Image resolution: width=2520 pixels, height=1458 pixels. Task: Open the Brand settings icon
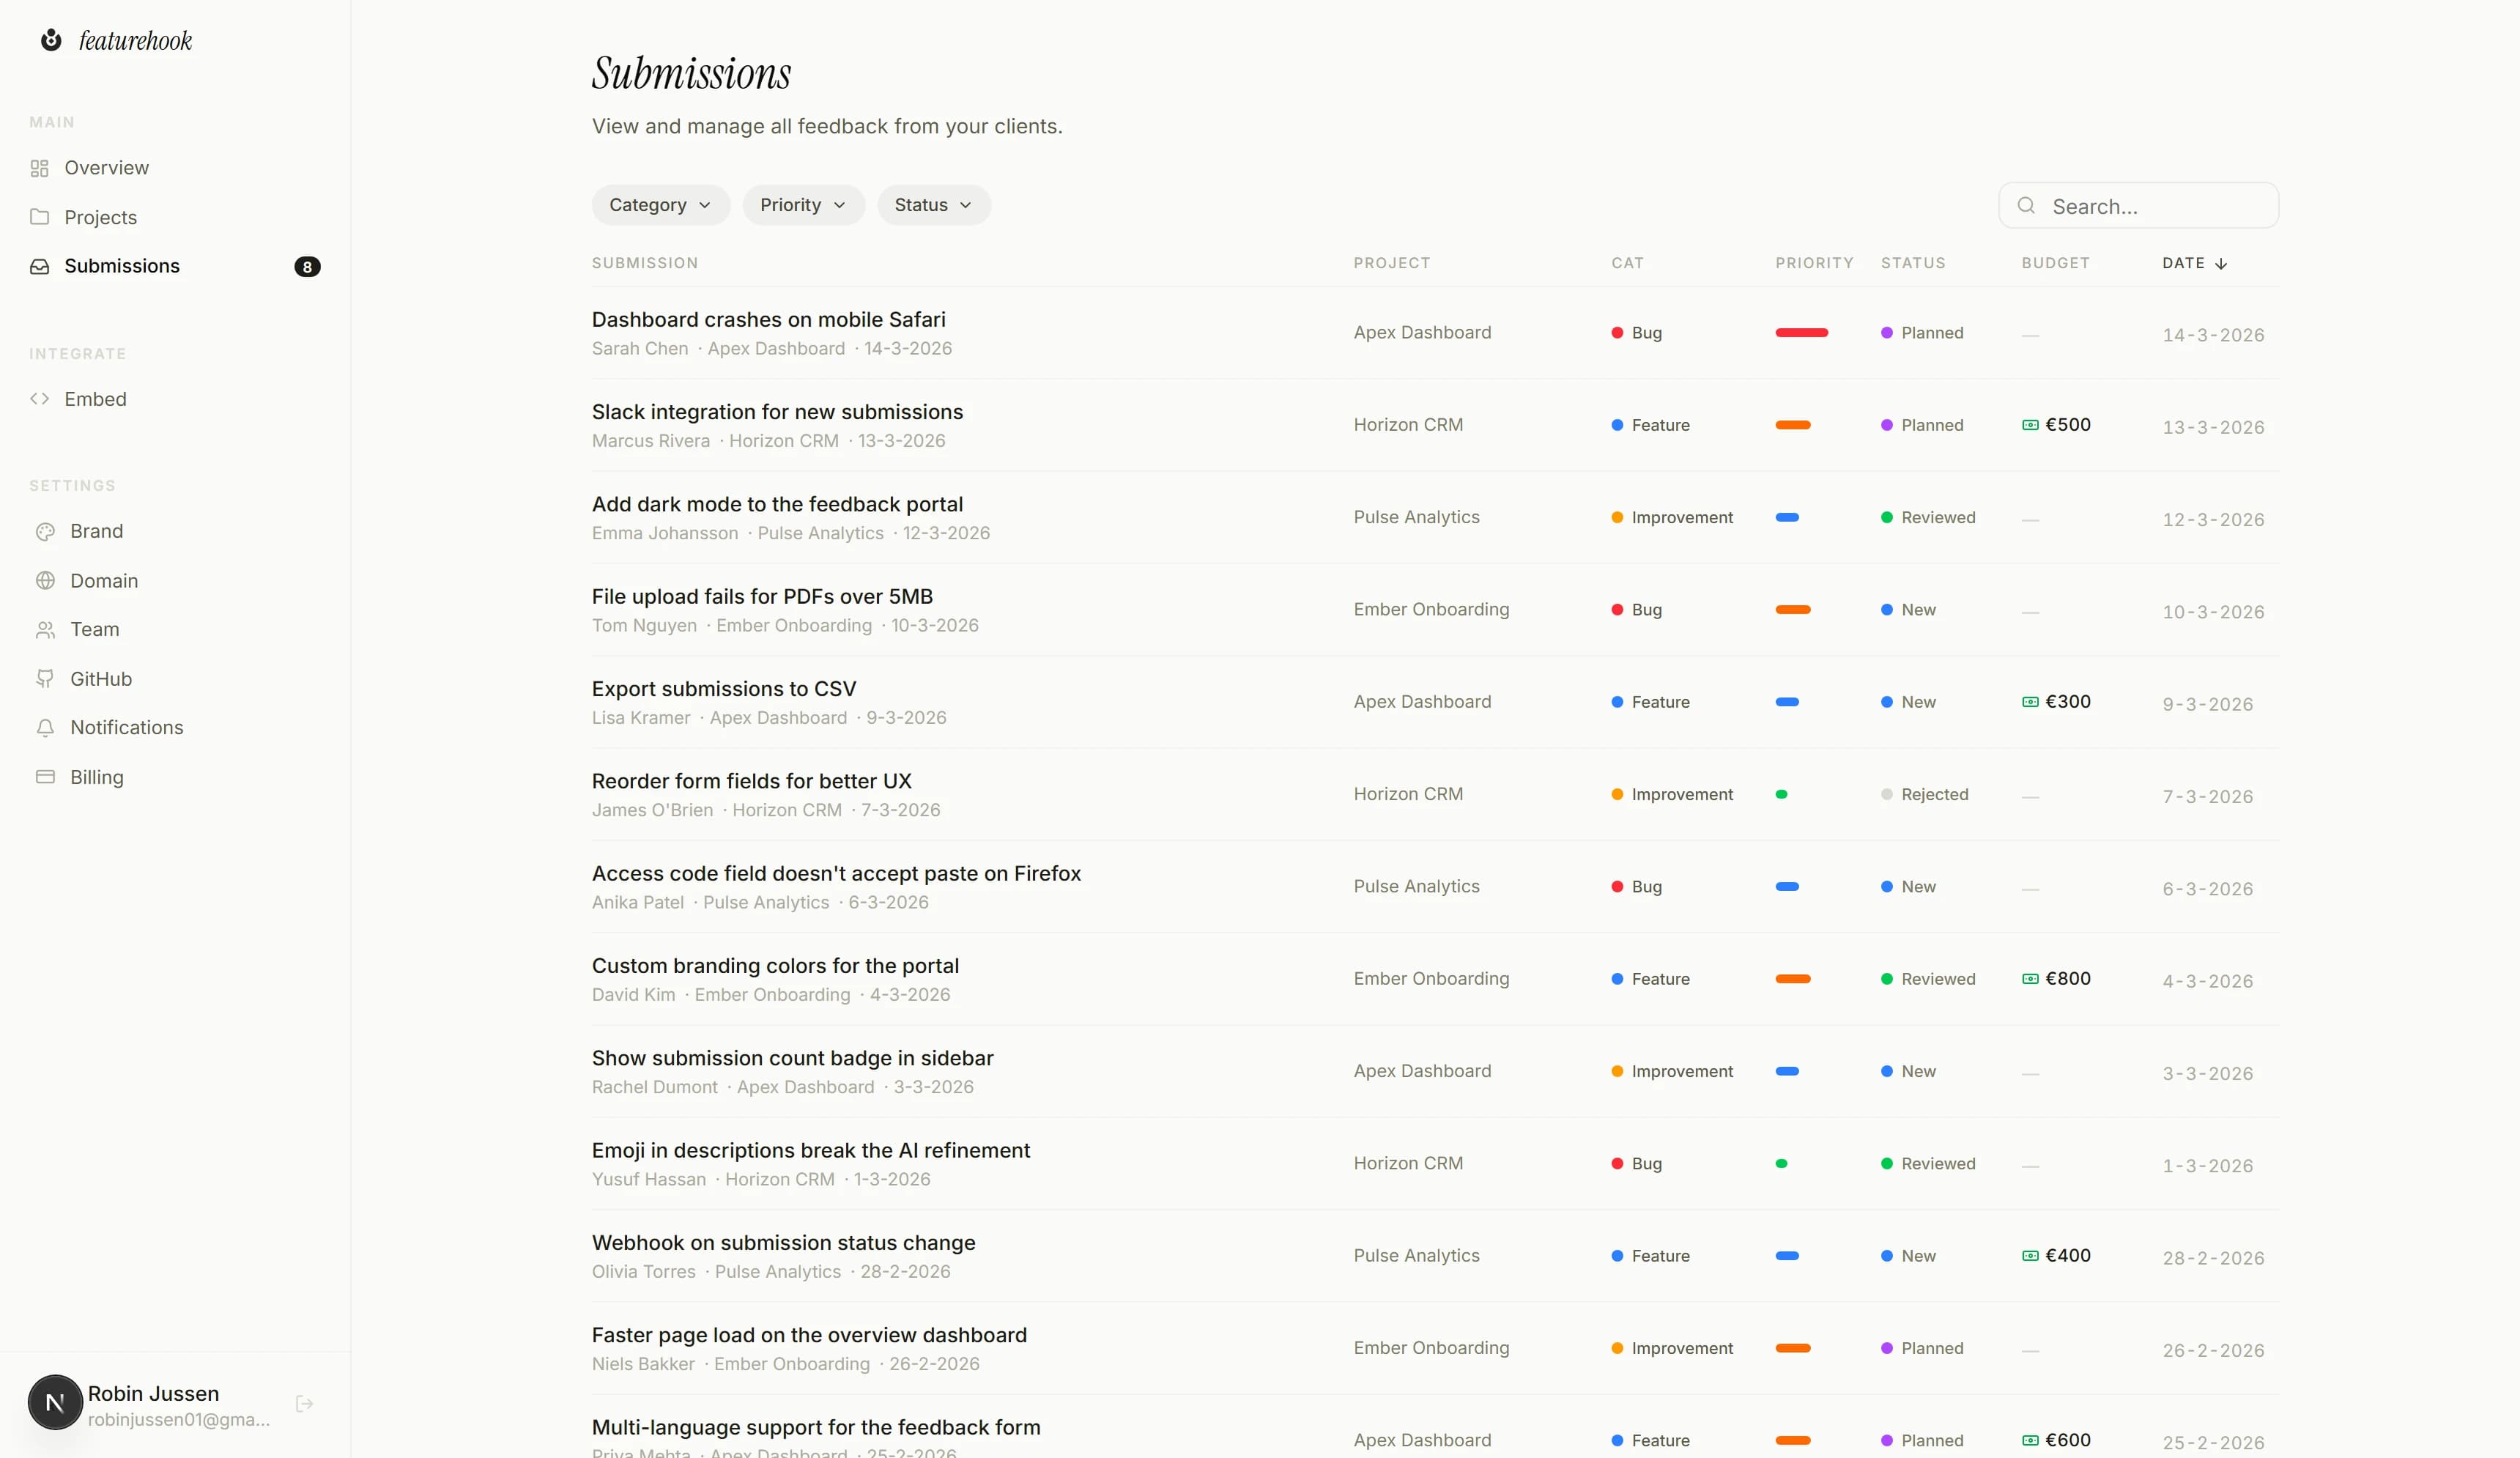[46, 531]
